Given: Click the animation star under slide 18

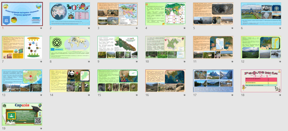Looking at the screenshot, I should 280,95.
